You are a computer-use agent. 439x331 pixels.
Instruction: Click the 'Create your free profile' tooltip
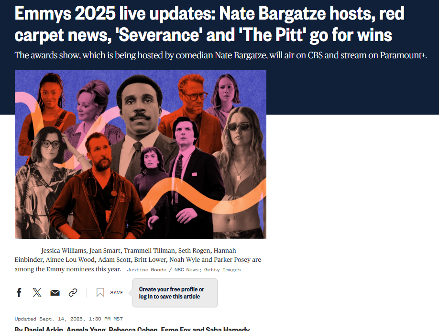[x=175, y=293]
